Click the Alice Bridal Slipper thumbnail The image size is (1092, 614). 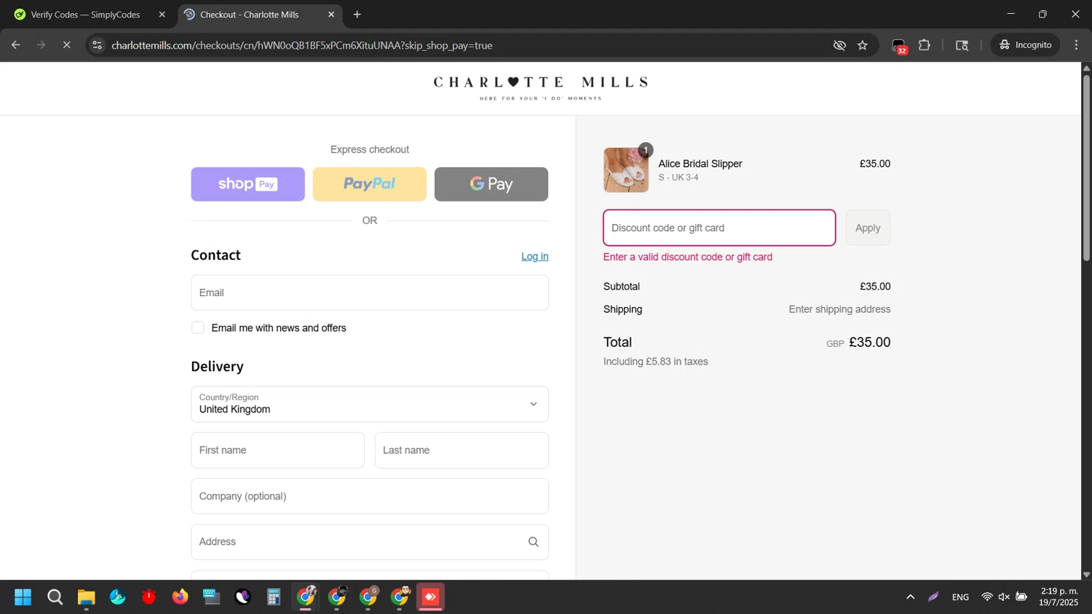626,170
